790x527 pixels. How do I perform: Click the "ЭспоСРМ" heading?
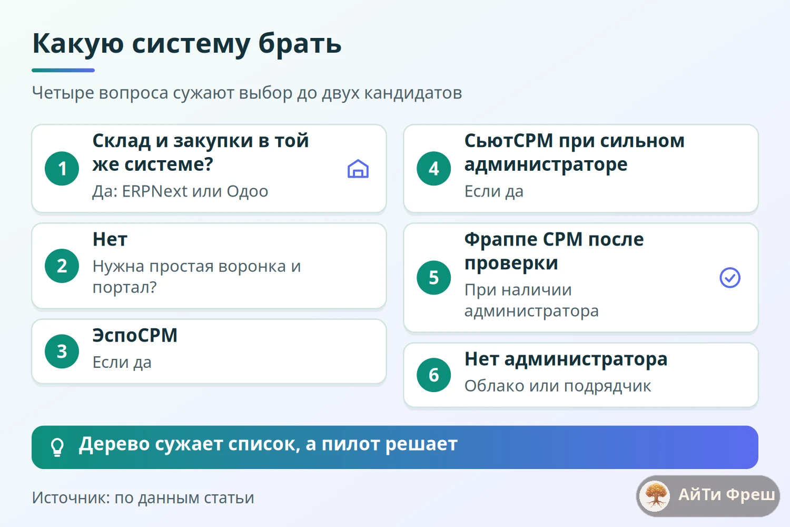coord(135,335)
